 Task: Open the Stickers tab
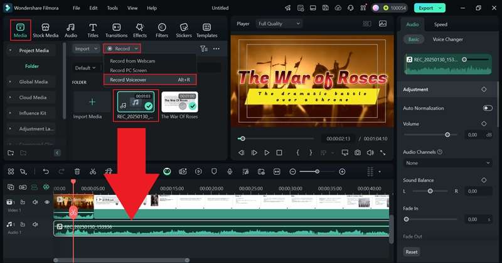click(x=184, y=30)
